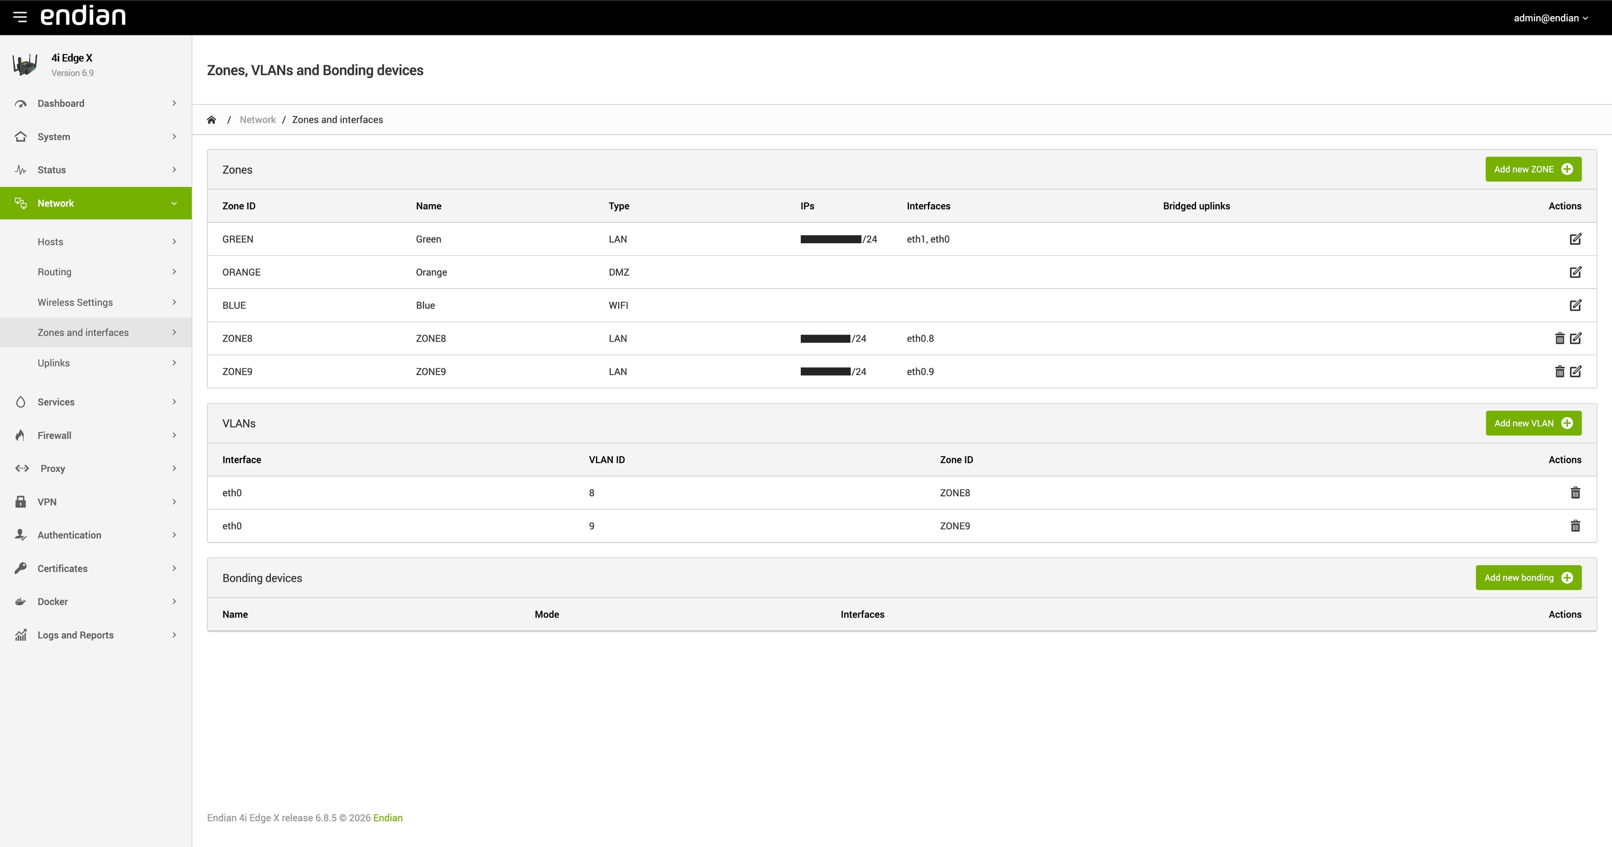Open the Endian footer link
Image resolution: width=1612 pixels, height=847 pixels.
387,818
